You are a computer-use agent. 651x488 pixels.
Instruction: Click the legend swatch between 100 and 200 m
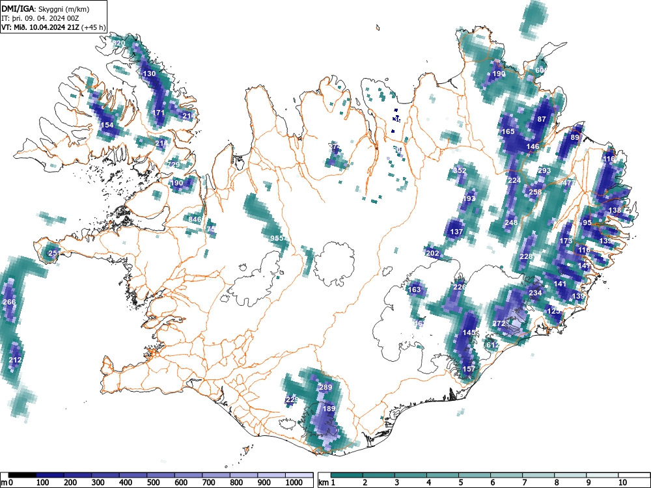point(50,475)
